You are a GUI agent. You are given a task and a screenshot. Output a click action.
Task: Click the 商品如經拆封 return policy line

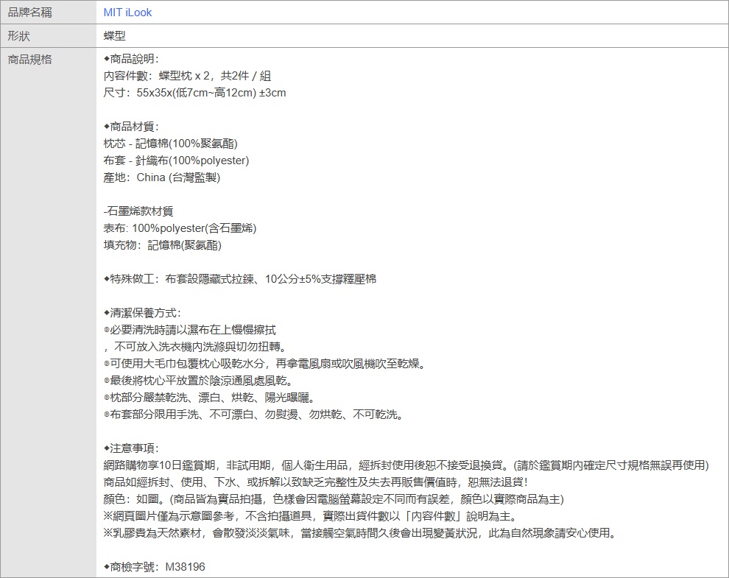[315, 482]
